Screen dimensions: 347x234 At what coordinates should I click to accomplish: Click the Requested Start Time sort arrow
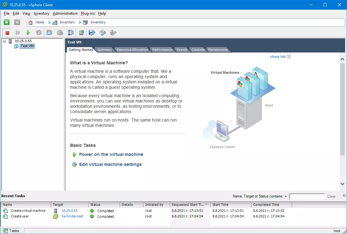point(207,205)
